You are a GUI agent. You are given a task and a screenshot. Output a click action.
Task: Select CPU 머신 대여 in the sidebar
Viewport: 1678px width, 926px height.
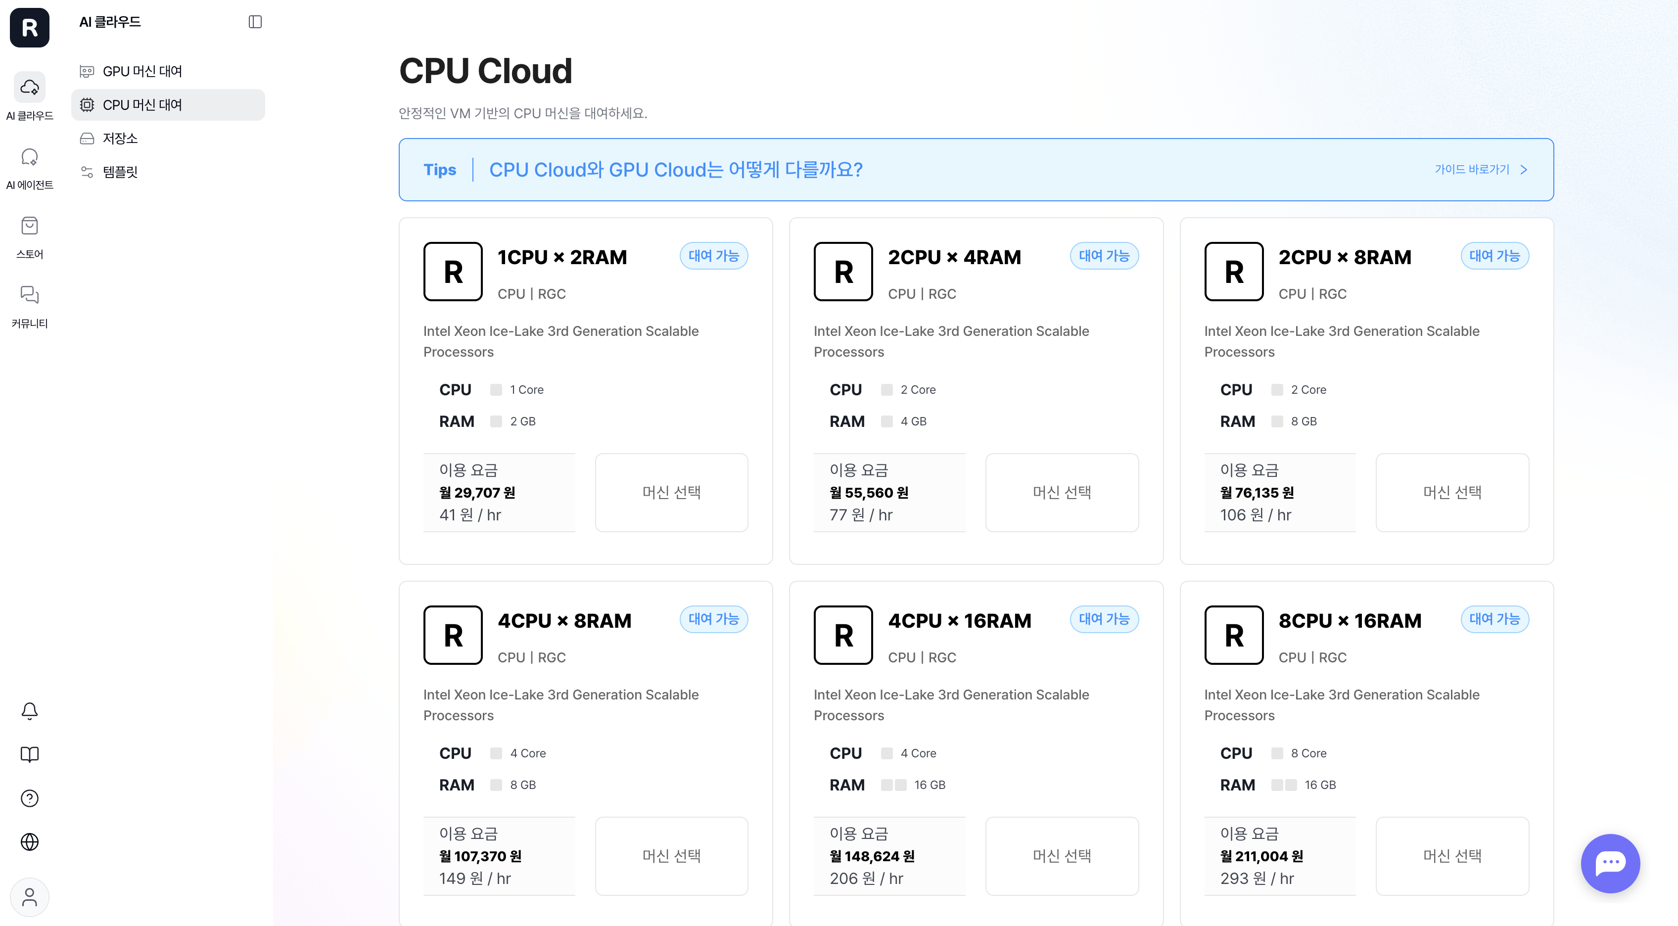coord(168,105)
